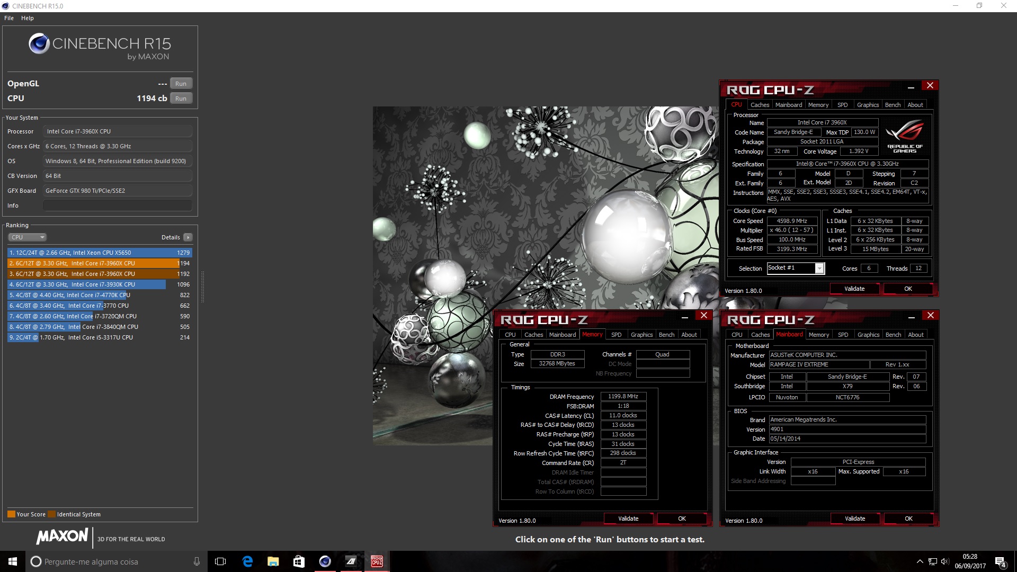The image size is (1017, 572).
Task: Select the i7-3770 ranking entry
Action: pos(100,306)
